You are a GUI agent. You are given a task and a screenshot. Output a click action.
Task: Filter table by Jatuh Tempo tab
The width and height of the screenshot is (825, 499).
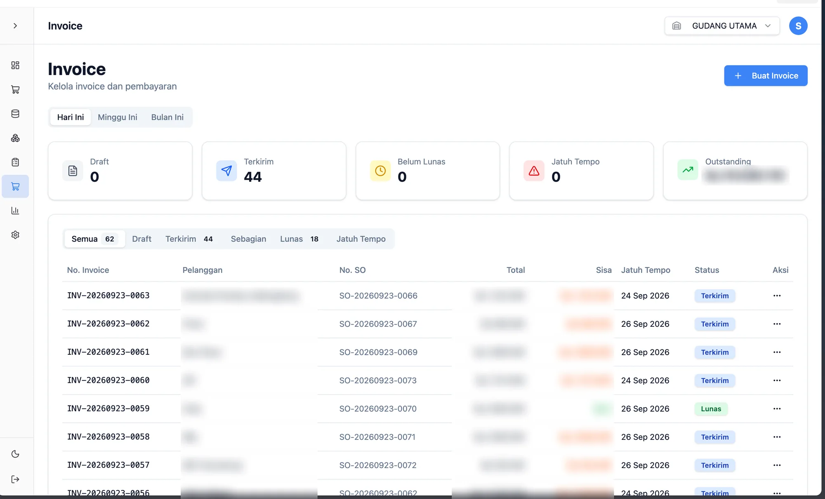[x=361, y=239]
